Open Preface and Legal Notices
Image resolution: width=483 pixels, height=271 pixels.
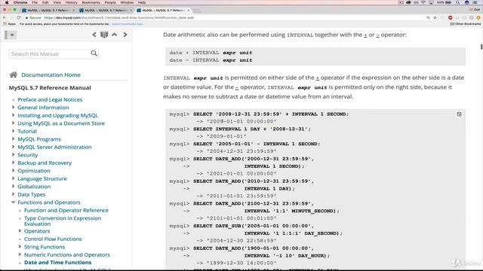pyautogui.click(x=50, y=99)
